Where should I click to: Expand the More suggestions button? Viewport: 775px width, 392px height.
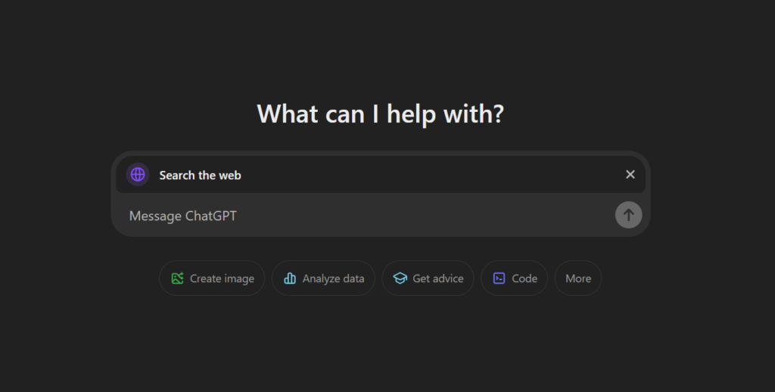pos(577,278)
